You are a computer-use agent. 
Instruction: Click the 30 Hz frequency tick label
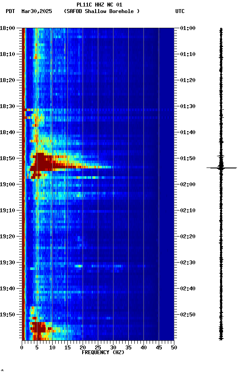pos(113,348)
